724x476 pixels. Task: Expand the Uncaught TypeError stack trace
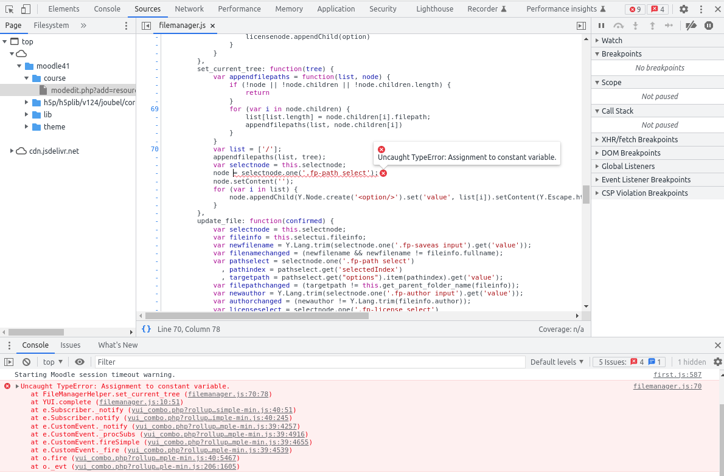click(17, 386)
